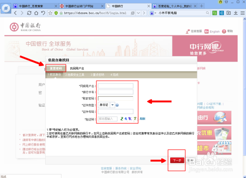Open the 帮助 help link

click(x=227, y=31)
